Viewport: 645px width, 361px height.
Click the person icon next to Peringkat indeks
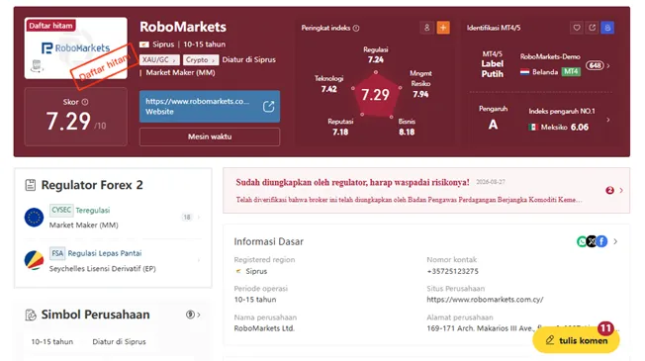(426, 28)
